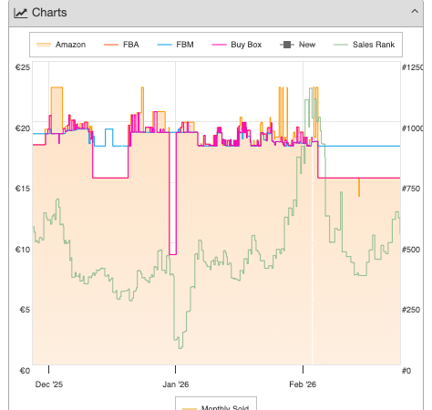Click the Buy Box pink line swatch

click(219, 45)
